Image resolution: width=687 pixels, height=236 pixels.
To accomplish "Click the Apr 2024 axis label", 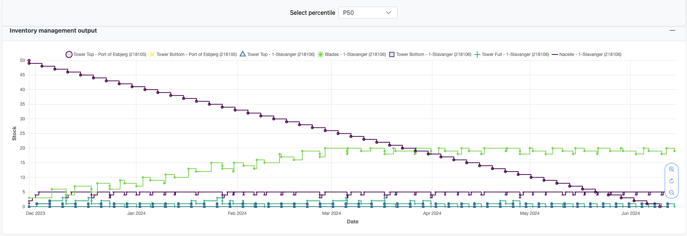I will coord(432,213).
